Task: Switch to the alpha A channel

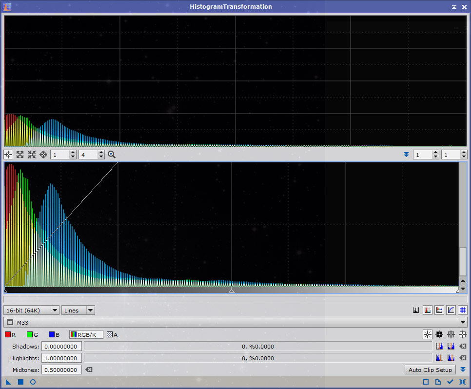Action: click(x=112, y=335)
